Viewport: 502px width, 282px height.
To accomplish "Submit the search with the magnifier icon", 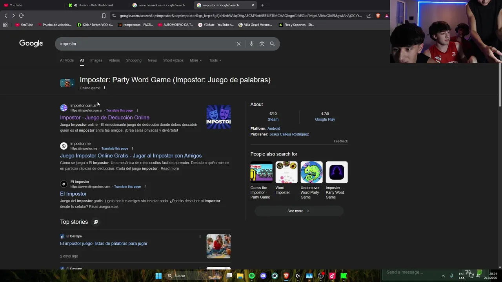I will tap(272, 44).
